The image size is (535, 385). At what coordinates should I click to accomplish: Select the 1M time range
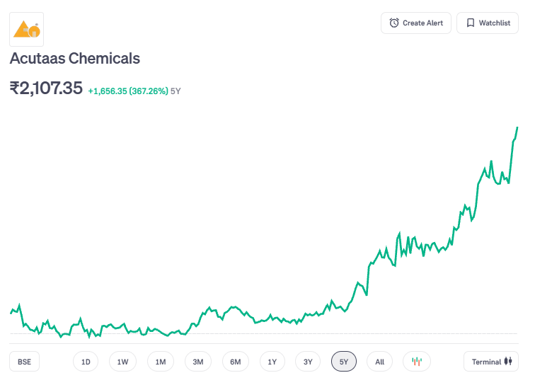click(161, 362)
